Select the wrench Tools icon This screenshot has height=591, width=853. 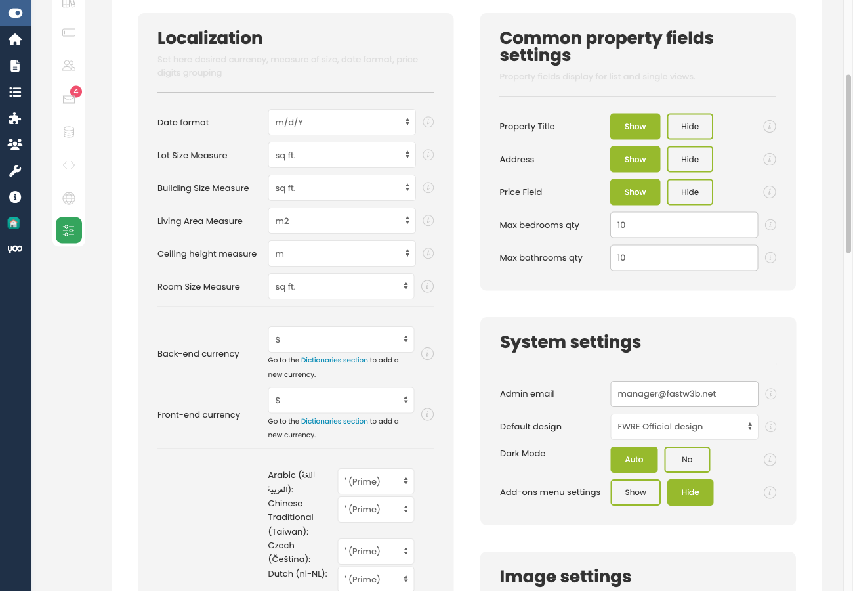click(16, 171)
